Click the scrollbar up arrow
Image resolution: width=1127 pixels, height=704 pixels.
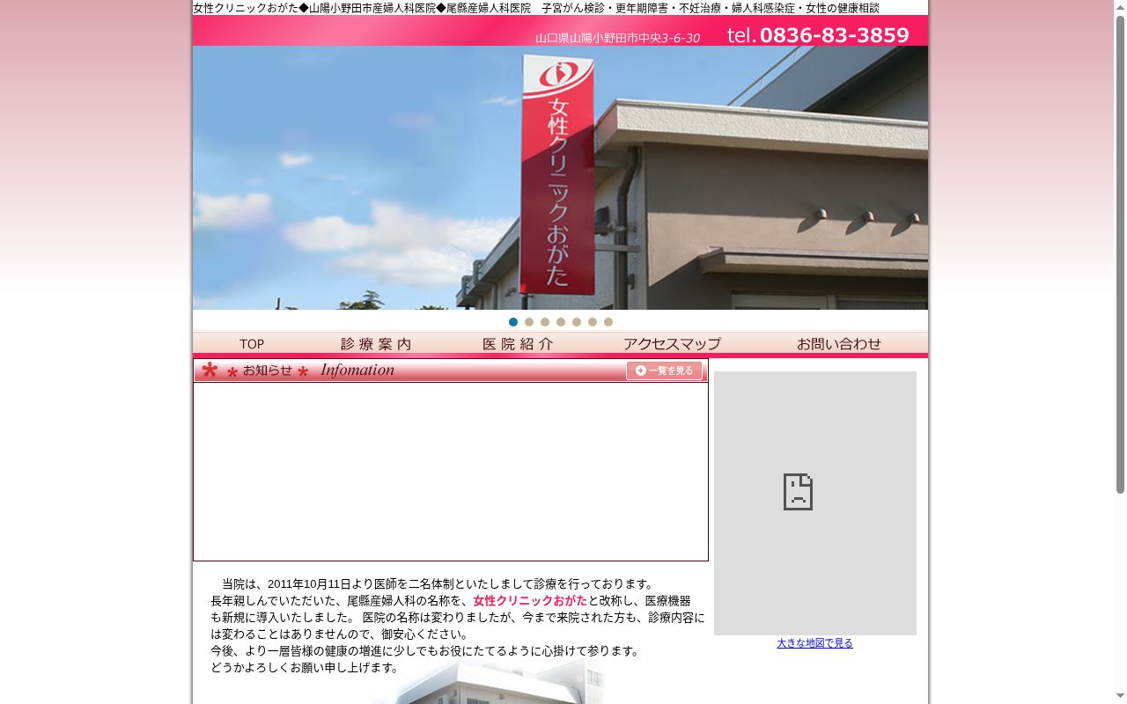[1120, 7]
